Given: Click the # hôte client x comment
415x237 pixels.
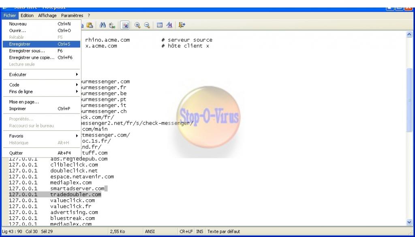Looking at the screenshot, I should (185, 46).
